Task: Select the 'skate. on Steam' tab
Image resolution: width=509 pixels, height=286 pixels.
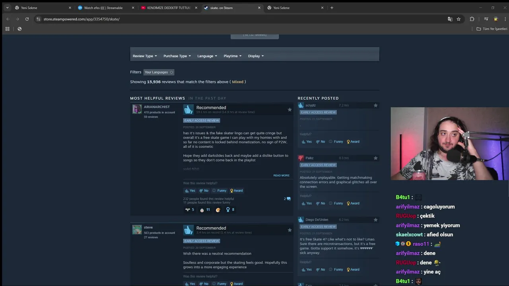Action: tap(229, 8)
